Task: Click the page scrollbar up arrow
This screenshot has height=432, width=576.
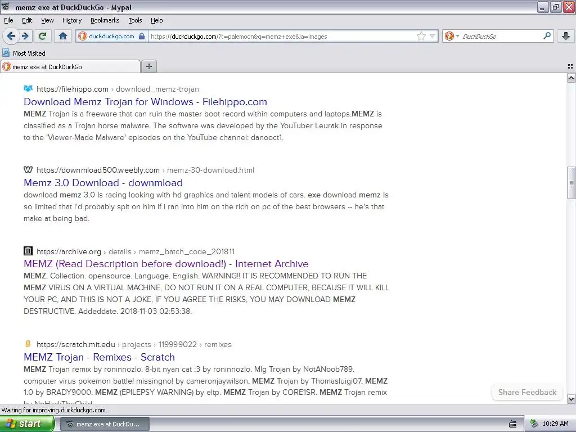Action: tap(571, 78)
